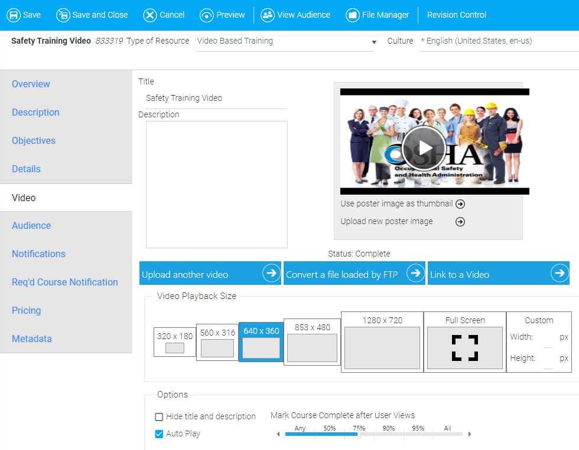Click Link to a Video button

(498, 274)
